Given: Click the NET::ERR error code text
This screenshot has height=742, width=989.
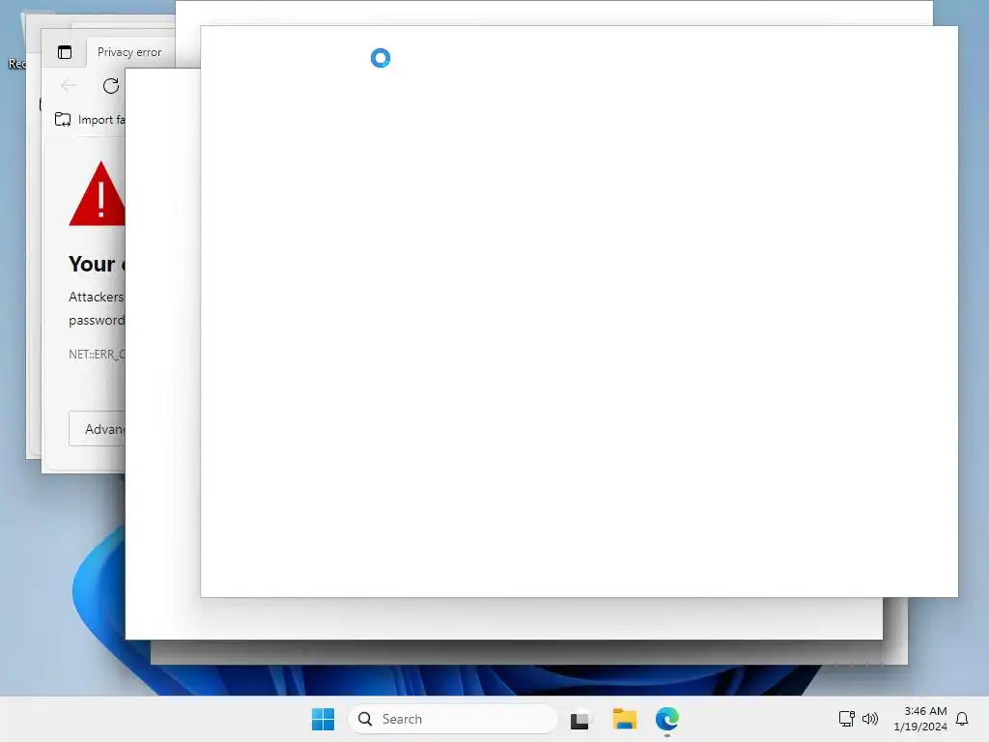Looking at the screenshot, I should (x=98, y=355).
